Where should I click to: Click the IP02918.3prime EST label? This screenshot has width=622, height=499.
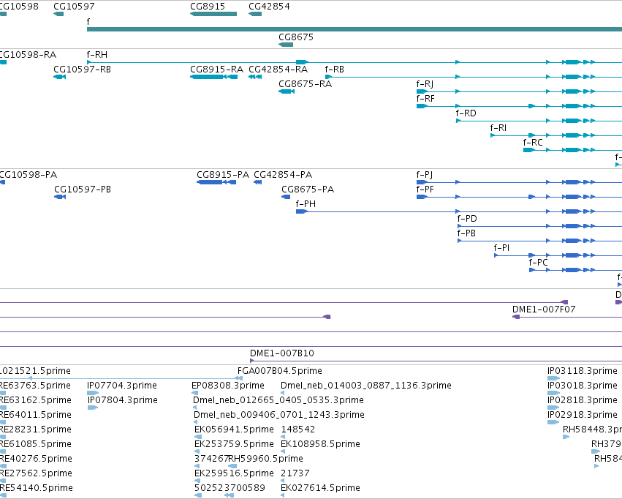583,416
